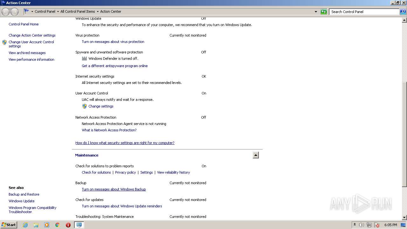Click the vertical scrollbar thumb

[x=404, y=134]
